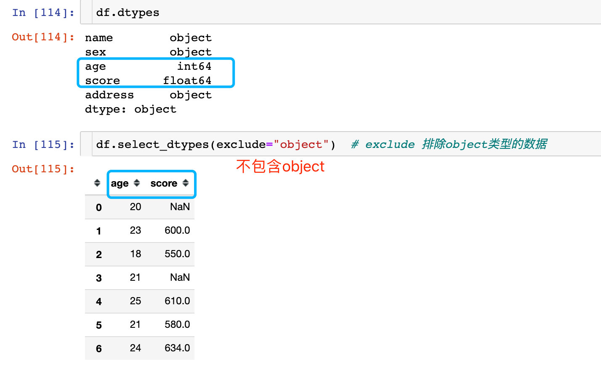Click score value 580.0

point(177,324)
